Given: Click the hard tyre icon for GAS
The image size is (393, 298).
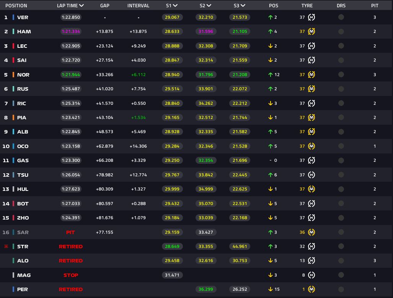Looking at the screenshot, I should tap(311, 160).
